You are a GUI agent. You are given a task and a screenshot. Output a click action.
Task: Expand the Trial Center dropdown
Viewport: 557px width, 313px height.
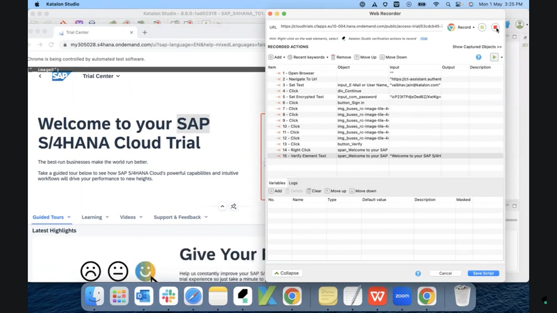[101, 76]
